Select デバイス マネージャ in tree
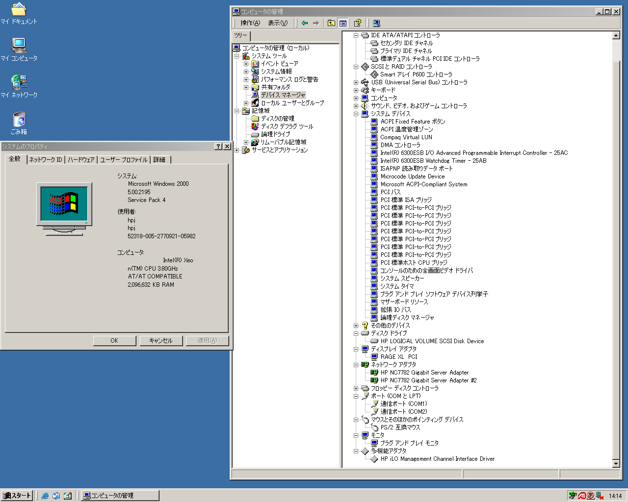 click(x=283, y=95)
